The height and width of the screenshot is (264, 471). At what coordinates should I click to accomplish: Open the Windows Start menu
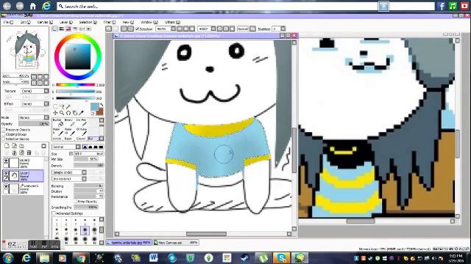[7, 258]
